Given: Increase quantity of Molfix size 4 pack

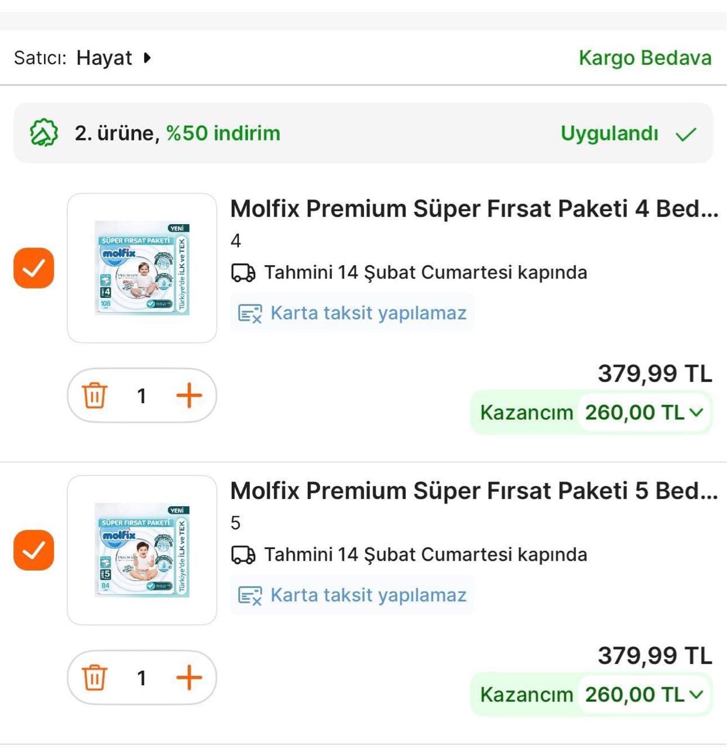Looking at the screenshot, I should coord(189,396).
